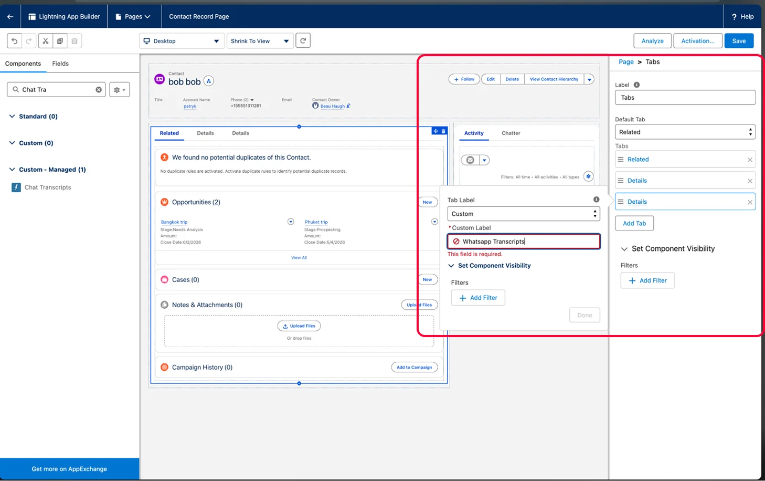765x481 pixels.
Task: Switch to the Fields tab
Action: (60, 64)
